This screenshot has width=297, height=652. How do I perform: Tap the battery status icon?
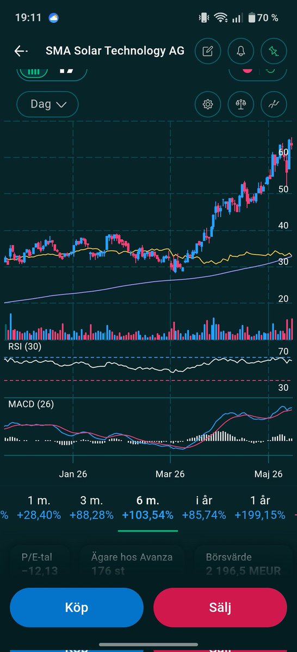point(251,18)
